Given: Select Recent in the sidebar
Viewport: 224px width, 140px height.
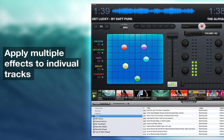Looking at the screenshot, I should (x=98, y=111).
